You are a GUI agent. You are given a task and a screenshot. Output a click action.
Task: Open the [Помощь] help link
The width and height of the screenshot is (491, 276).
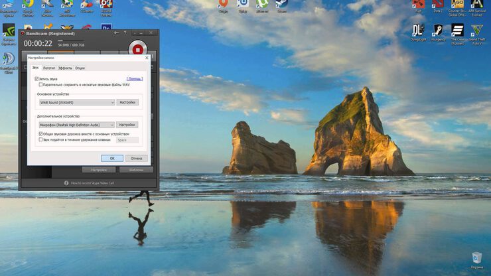(135, 79)
